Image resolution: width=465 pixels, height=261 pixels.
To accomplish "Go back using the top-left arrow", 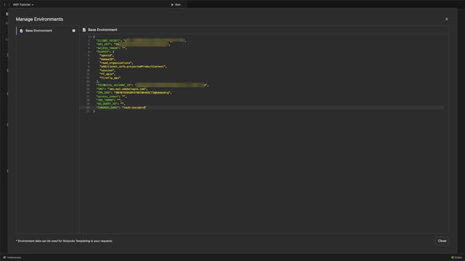I will 5,4.
